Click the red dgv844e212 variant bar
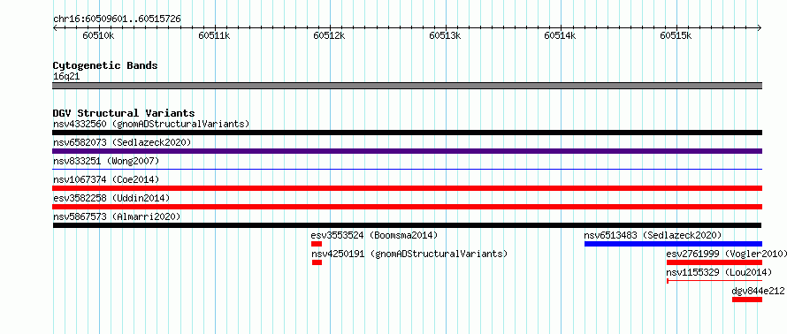The height and width of the screenshot is (334, 787). 747,300
